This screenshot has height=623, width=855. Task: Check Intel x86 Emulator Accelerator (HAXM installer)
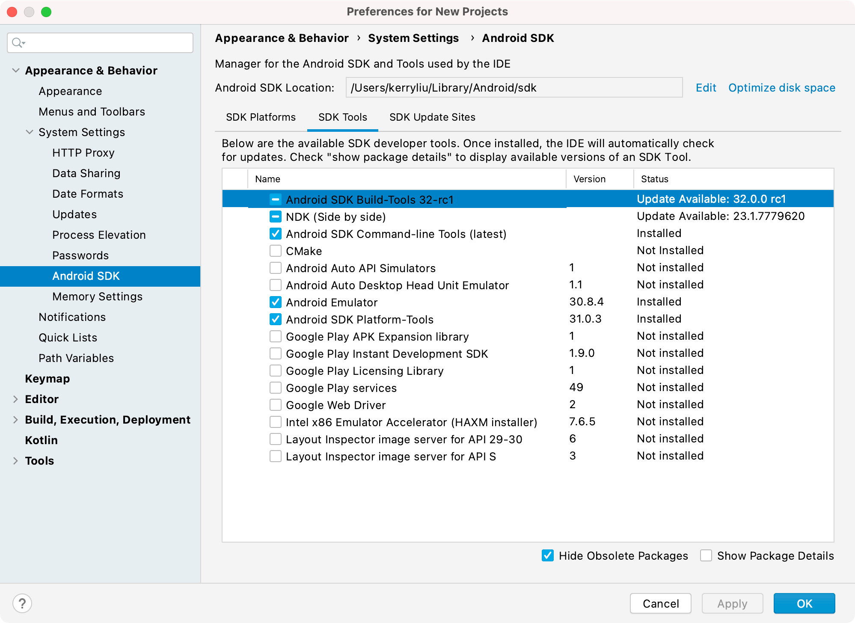276,422
